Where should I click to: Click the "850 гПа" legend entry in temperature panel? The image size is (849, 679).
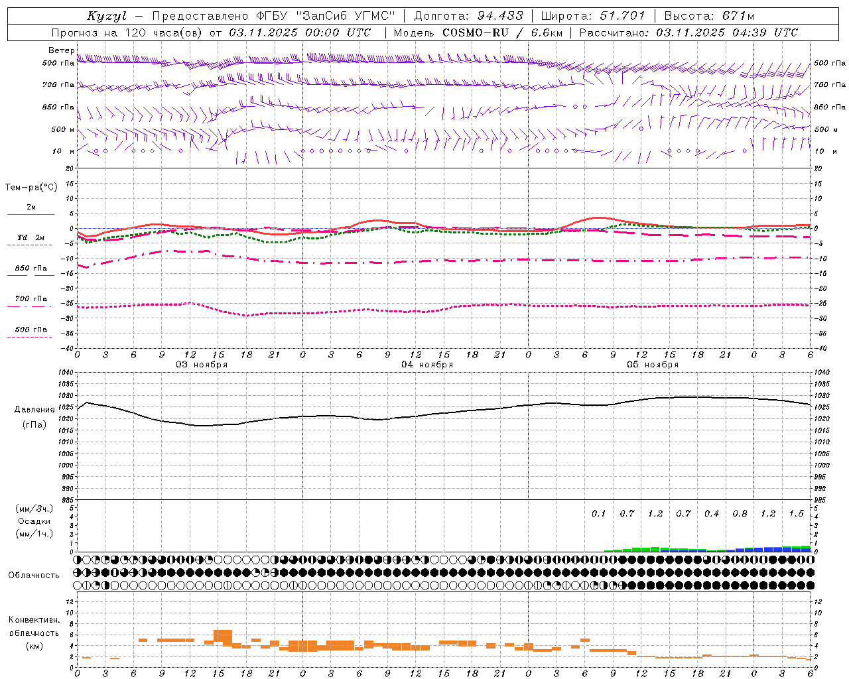pyautogui.click(x=31, y=269)
